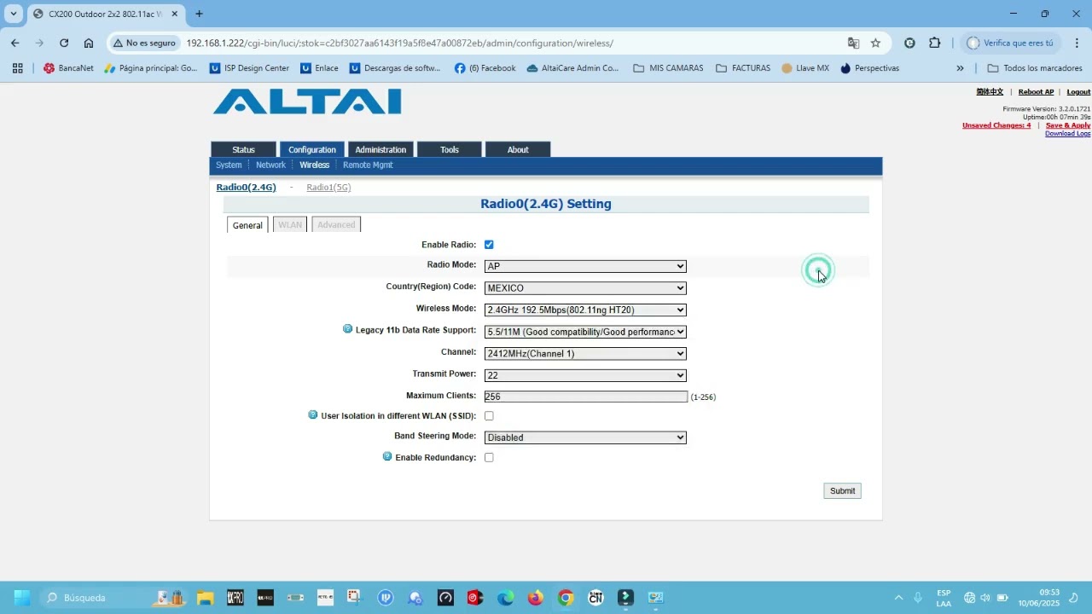Open the Unsaved Changes: 4 link
This screenshot has height=614, width=1092.
coord(996,125)
